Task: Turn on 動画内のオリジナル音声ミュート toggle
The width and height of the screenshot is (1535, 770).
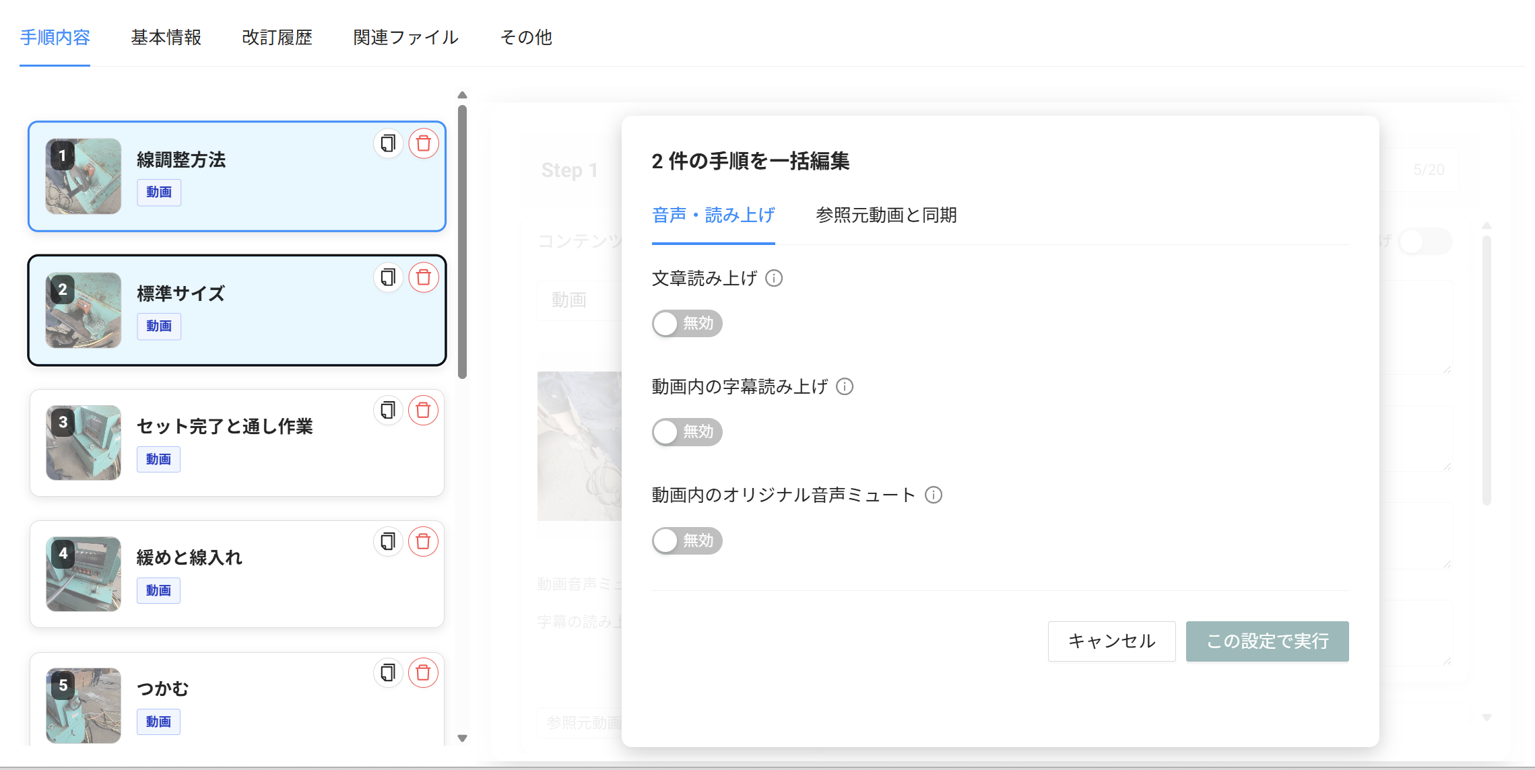Action: point(686,540)
